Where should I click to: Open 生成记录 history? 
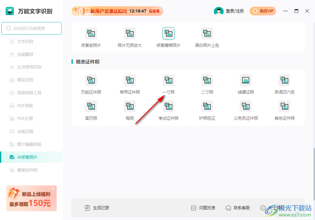[x=97, y=208]
